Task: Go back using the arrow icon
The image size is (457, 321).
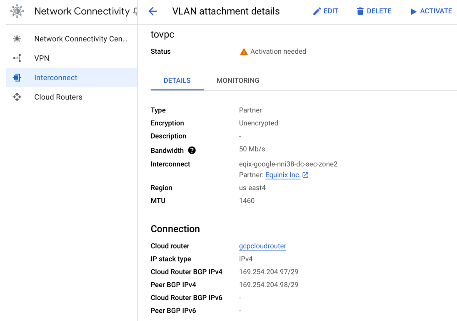Action: 153,11
